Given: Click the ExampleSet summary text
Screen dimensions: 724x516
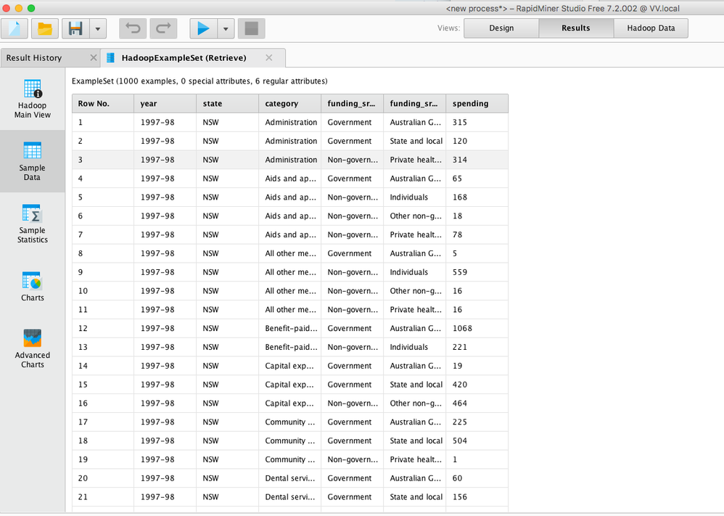Looking at the screenshot, I should [199, 81].
